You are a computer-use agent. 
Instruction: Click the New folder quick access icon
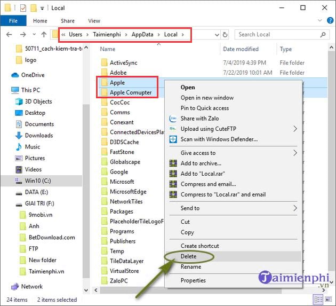point(34,8)
